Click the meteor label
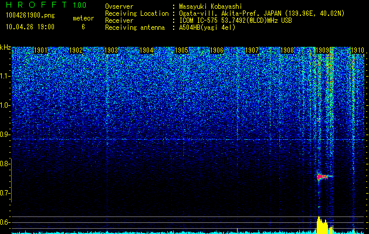 (x=83, y=18)
